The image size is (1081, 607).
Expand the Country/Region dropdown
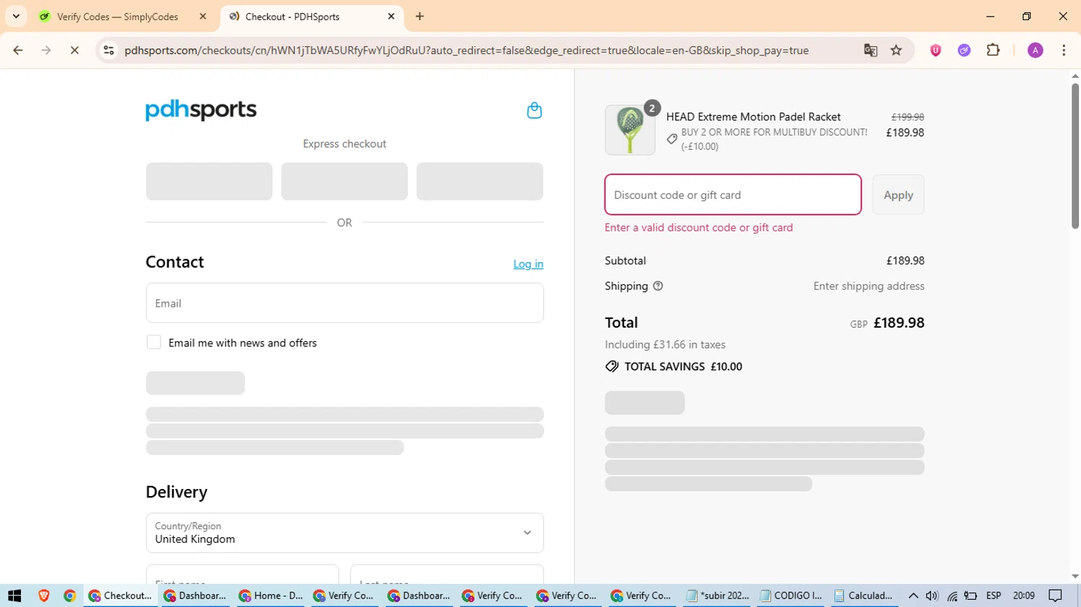(x=344, y=533)
